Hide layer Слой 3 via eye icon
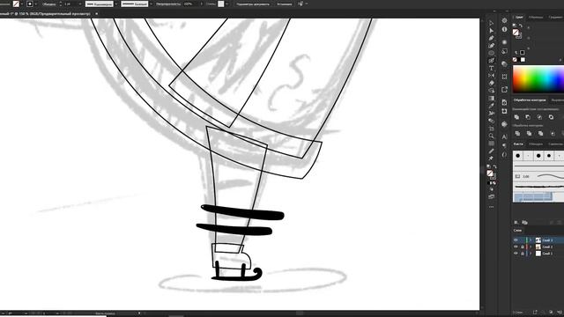The height and width of the screenshot is (317, 564). [516, 240]
